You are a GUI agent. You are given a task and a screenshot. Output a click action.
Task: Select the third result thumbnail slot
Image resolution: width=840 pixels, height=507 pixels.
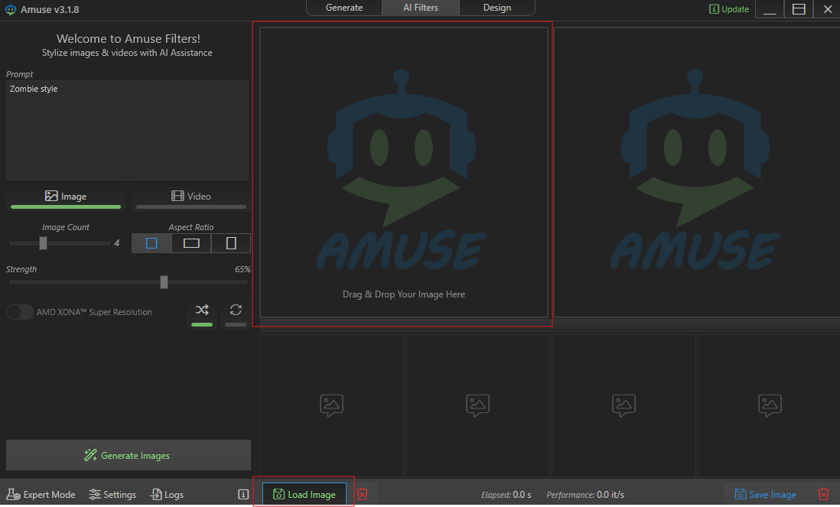pos(623,406)
